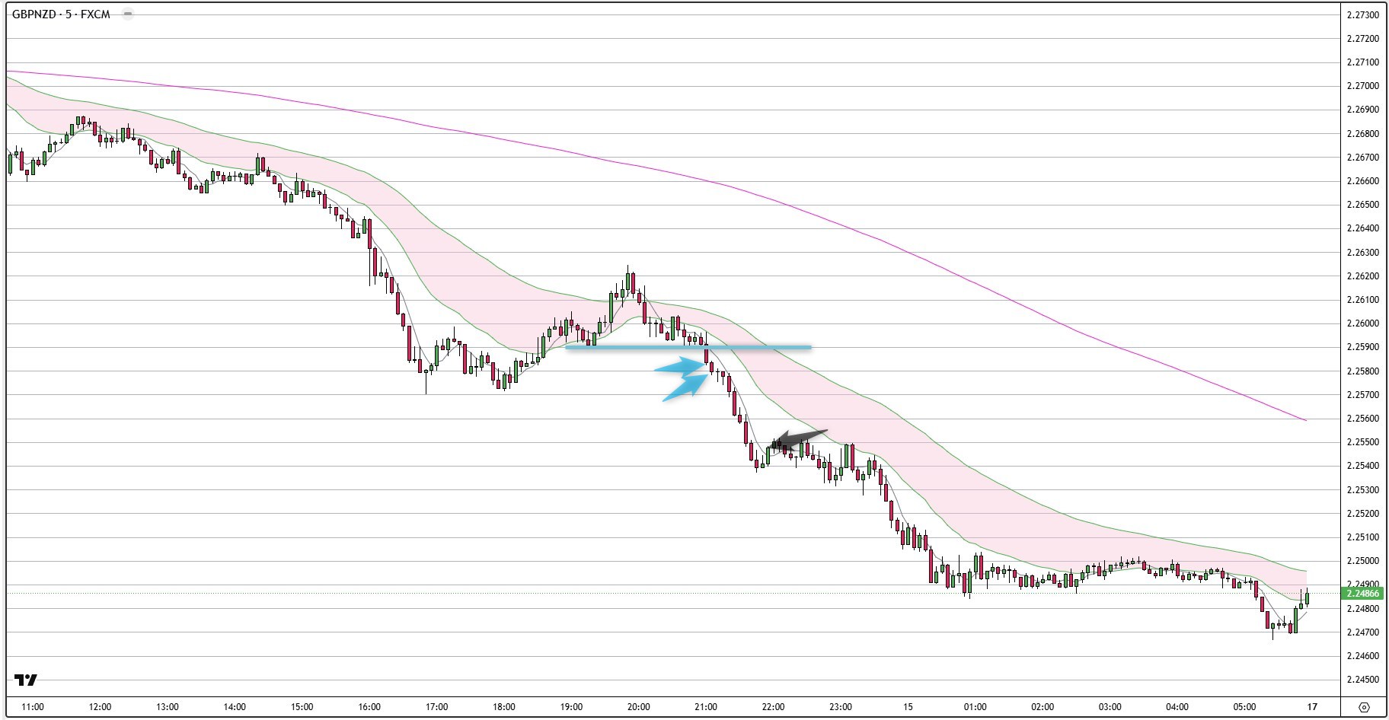Viewport: 1389px width, 720px height.
Task: Click the 2.25900 price axis label
Action: pyautogui.click(x=1362, y=347)
